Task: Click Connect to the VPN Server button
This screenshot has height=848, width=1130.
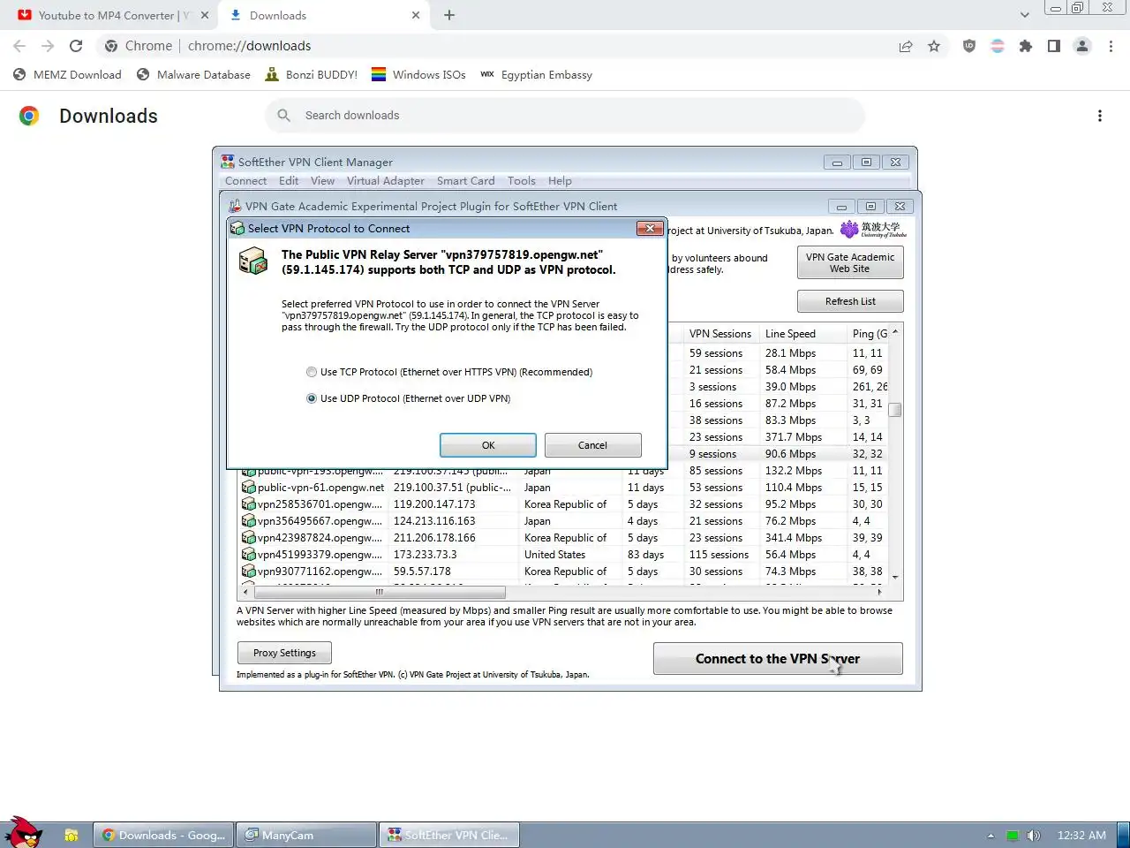Action: coord(778,659)
